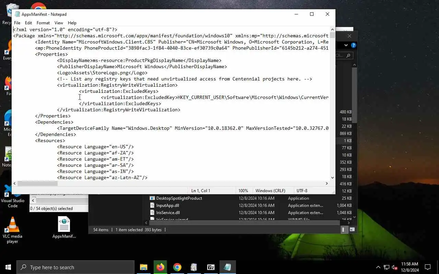Switch to 7-Zip on the taskbar

pos(211,267)
